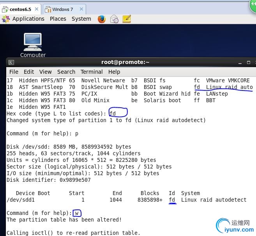The width and height of the screenshot is (256, 236).
Task: Close the centos6.5 tab
Action: point(37,9)
